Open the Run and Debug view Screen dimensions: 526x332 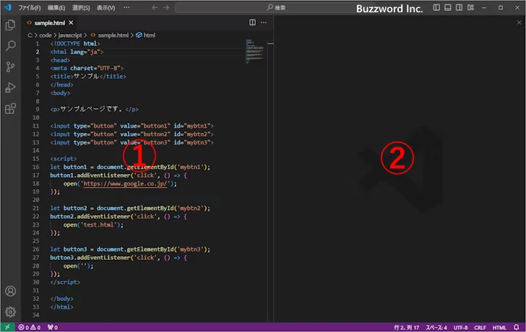(10, 88)
